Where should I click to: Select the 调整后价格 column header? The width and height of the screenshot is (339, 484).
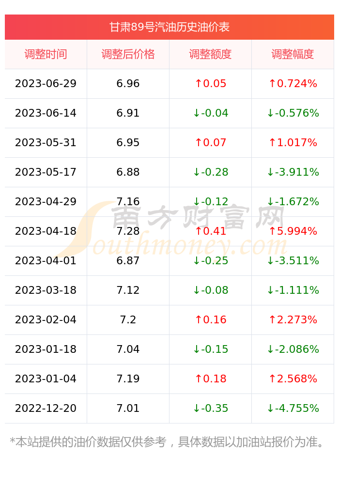point(128,54)
